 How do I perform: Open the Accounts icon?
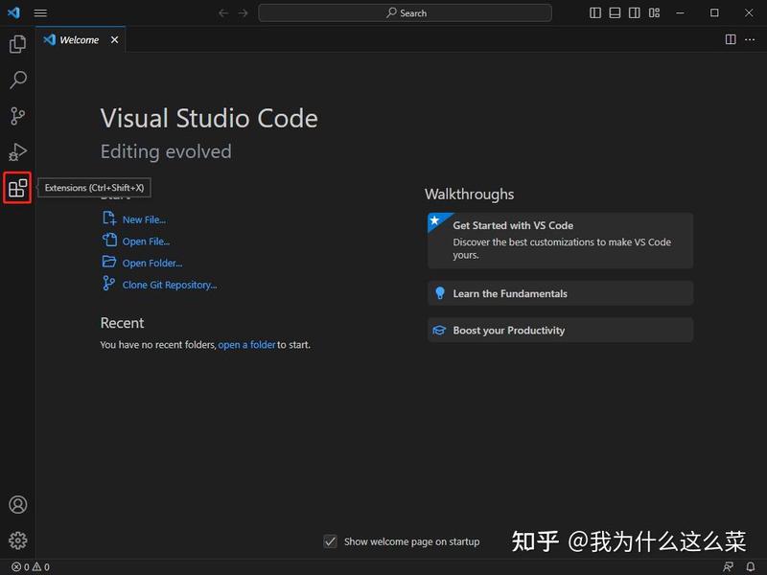18,505
